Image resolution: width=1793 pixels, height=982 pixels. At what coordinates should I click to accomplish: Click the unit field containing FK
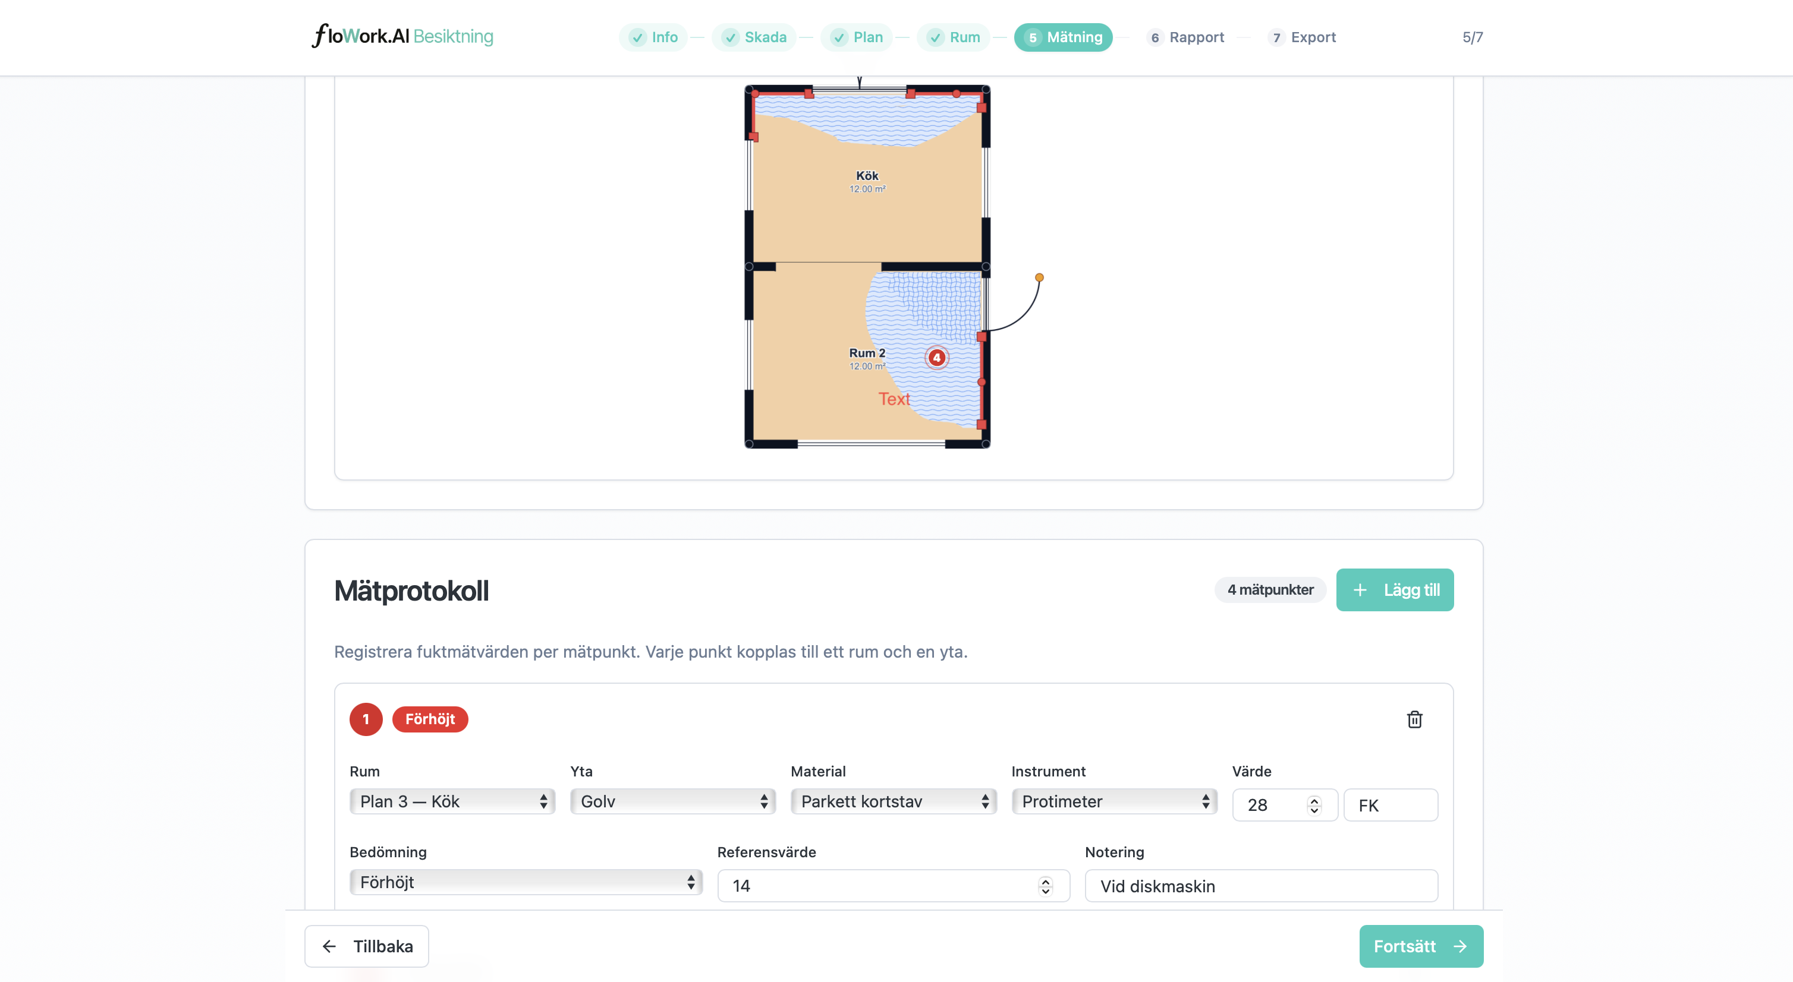pos(1391,804)
